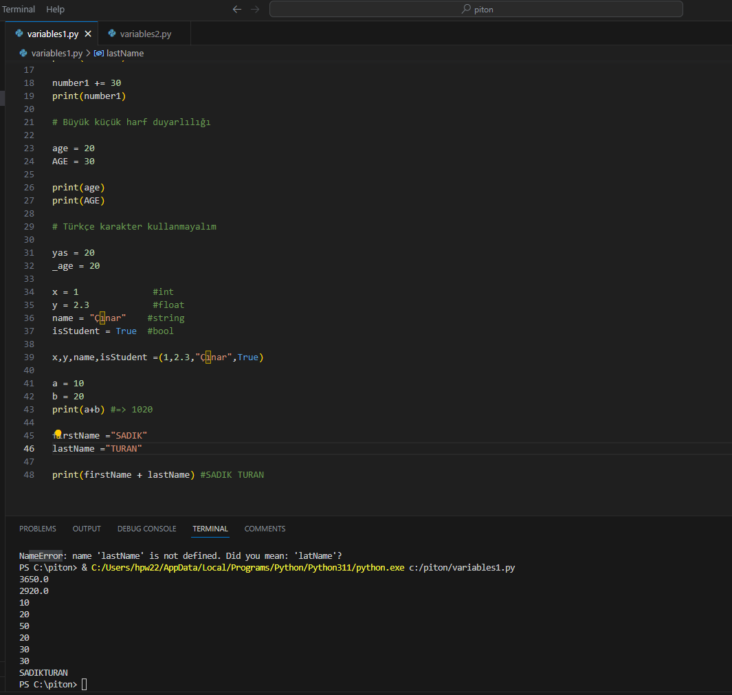Click line number 48 in the gutter
Viewport: 732px width, 695px height.
coord(29,475)
